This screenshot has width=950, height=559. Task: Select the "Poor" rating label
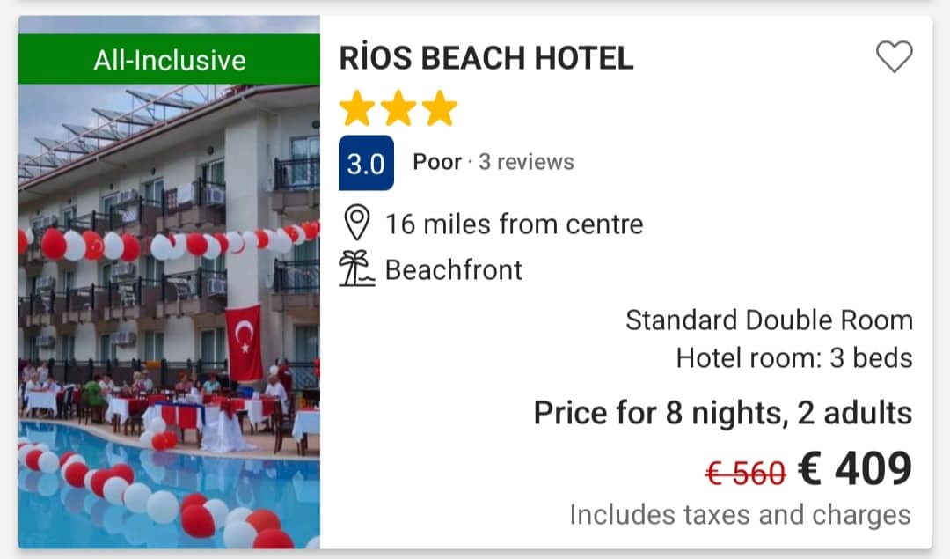click(x=437, y=162)
